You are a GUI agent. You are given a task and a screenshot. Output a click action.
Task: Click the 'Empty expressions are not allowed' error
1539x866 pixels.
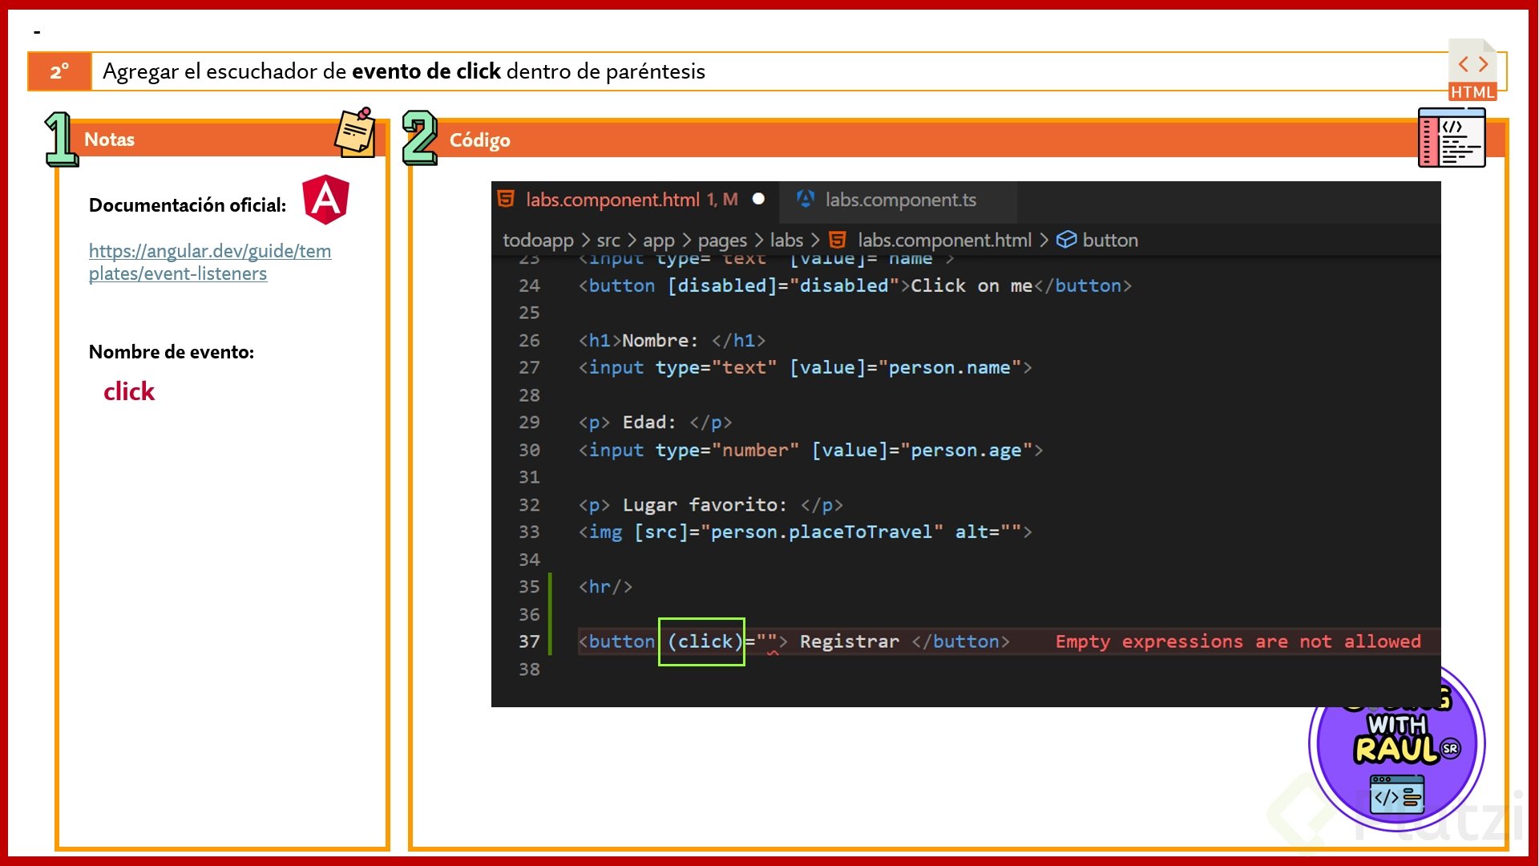tap(1238, 641)
